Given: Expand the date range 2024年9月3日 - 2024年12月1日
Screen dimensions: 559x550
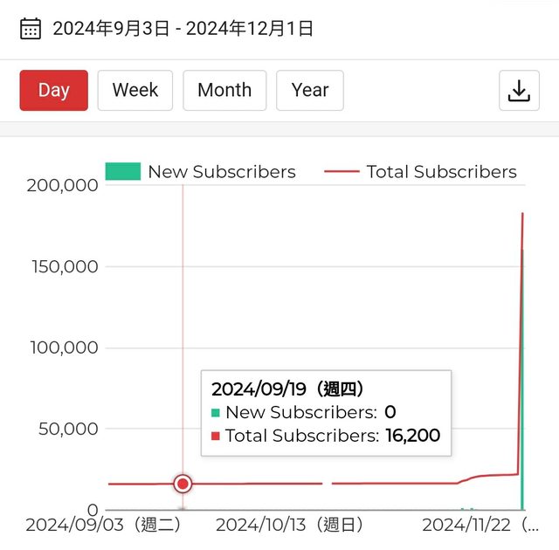Looking at the screenshot, I should pyautogui.click(x=183, y=29).
